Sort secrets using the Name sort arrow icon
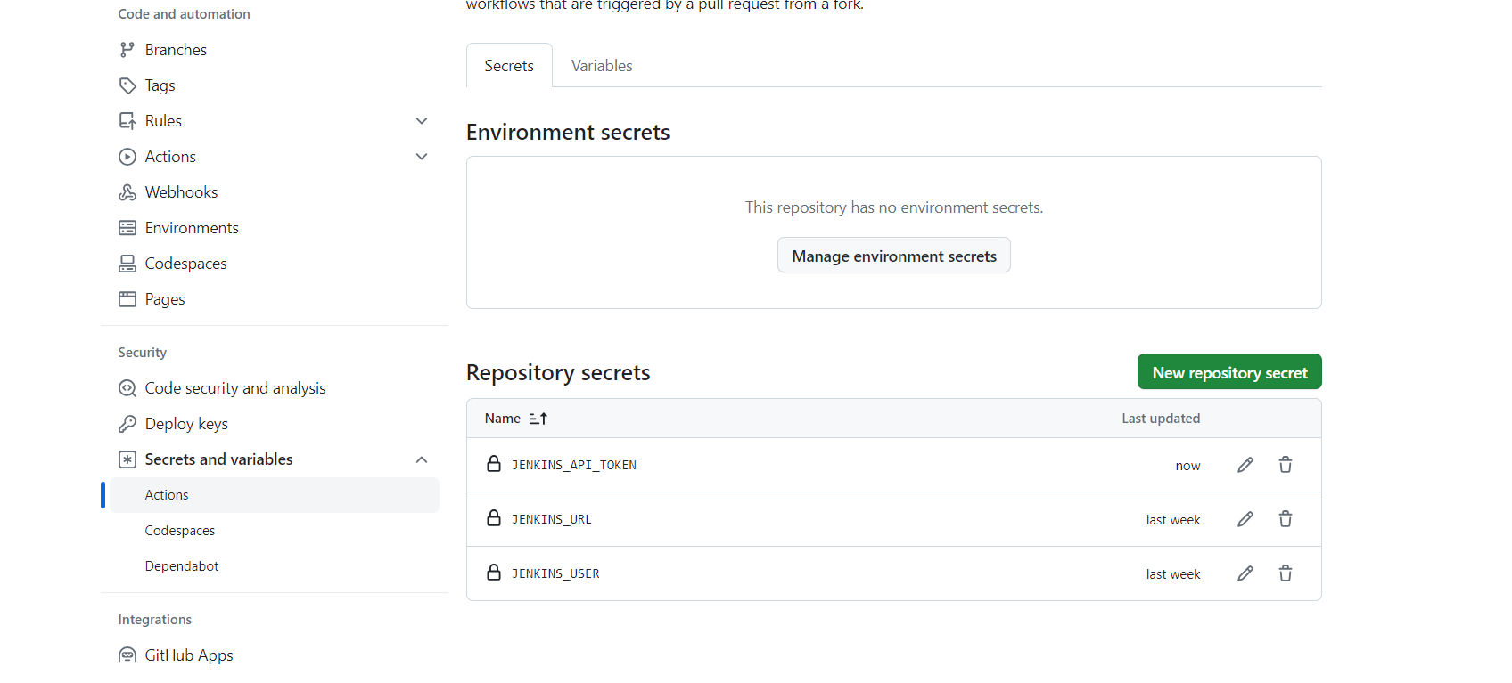 (538, 419)
